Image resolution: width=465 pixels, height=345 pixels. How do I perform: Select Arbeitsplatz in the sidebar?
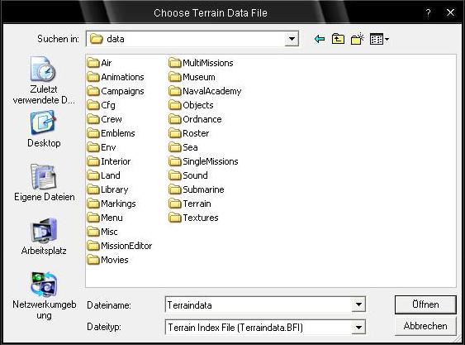tap(44, 237)
